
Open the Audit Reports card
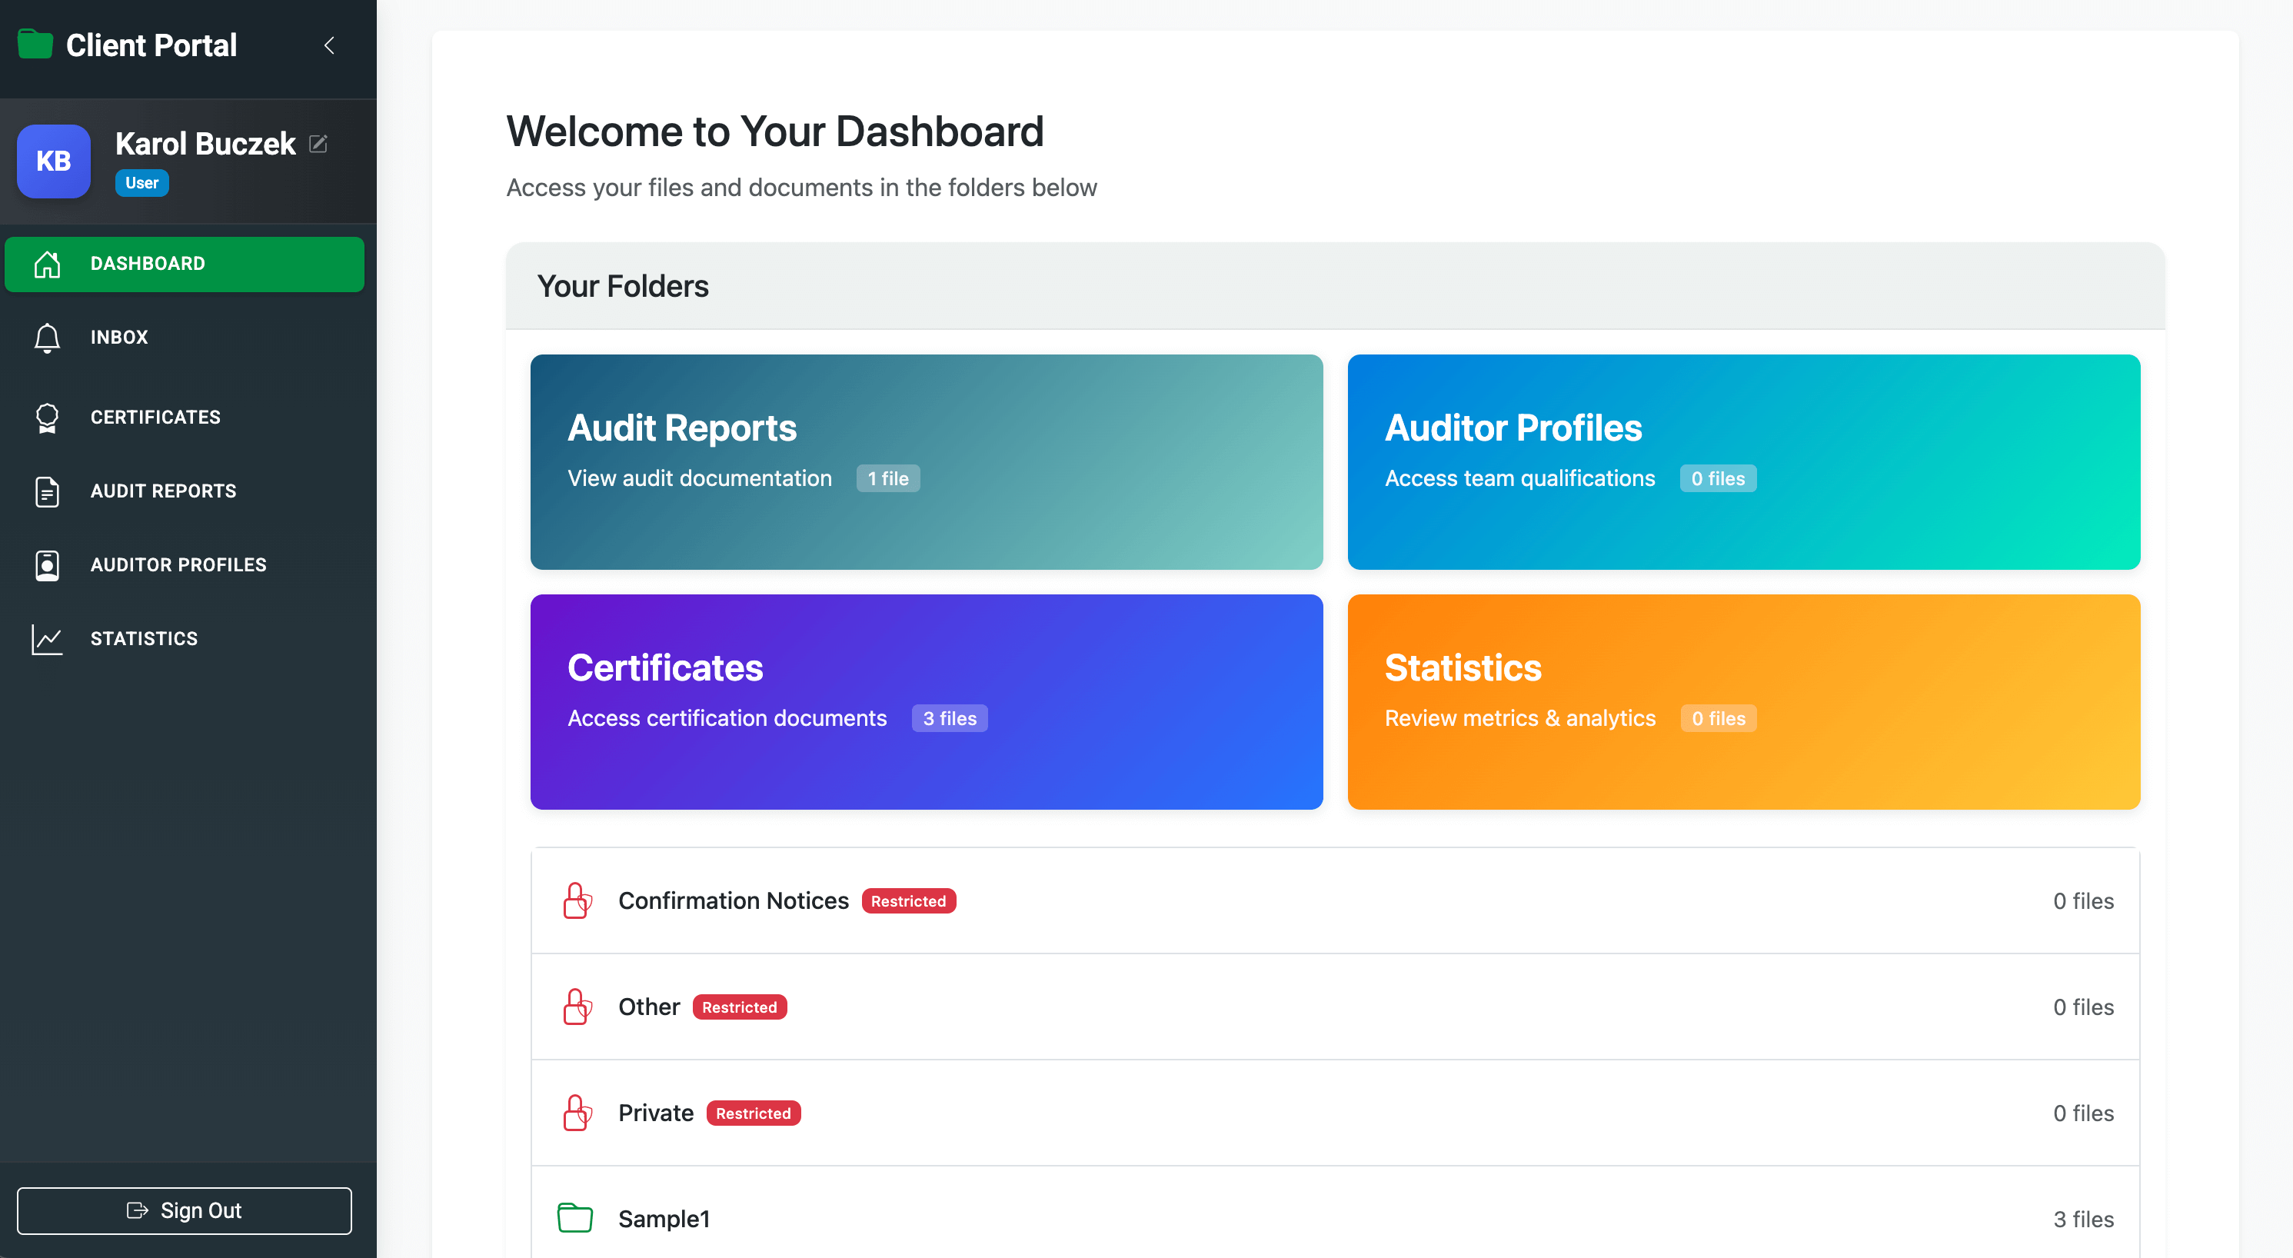coord(926,462)
